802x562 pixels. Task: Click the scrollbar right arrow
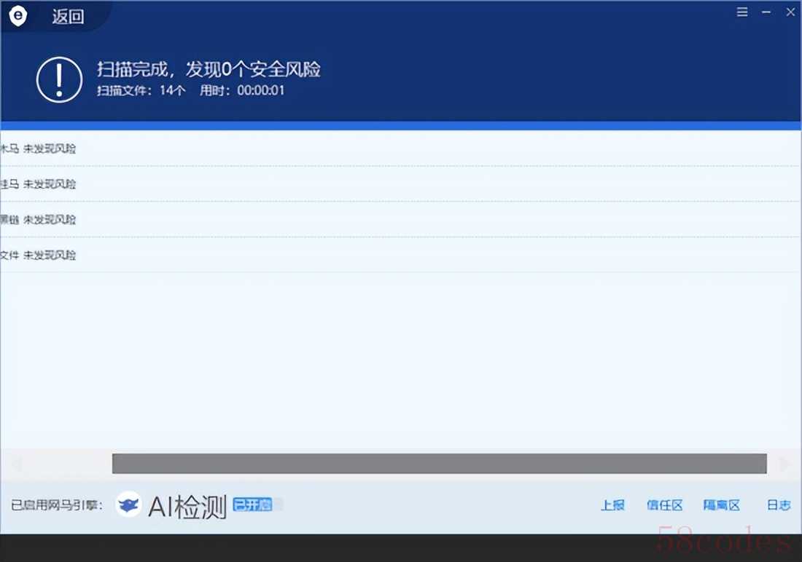click(784, 464)
